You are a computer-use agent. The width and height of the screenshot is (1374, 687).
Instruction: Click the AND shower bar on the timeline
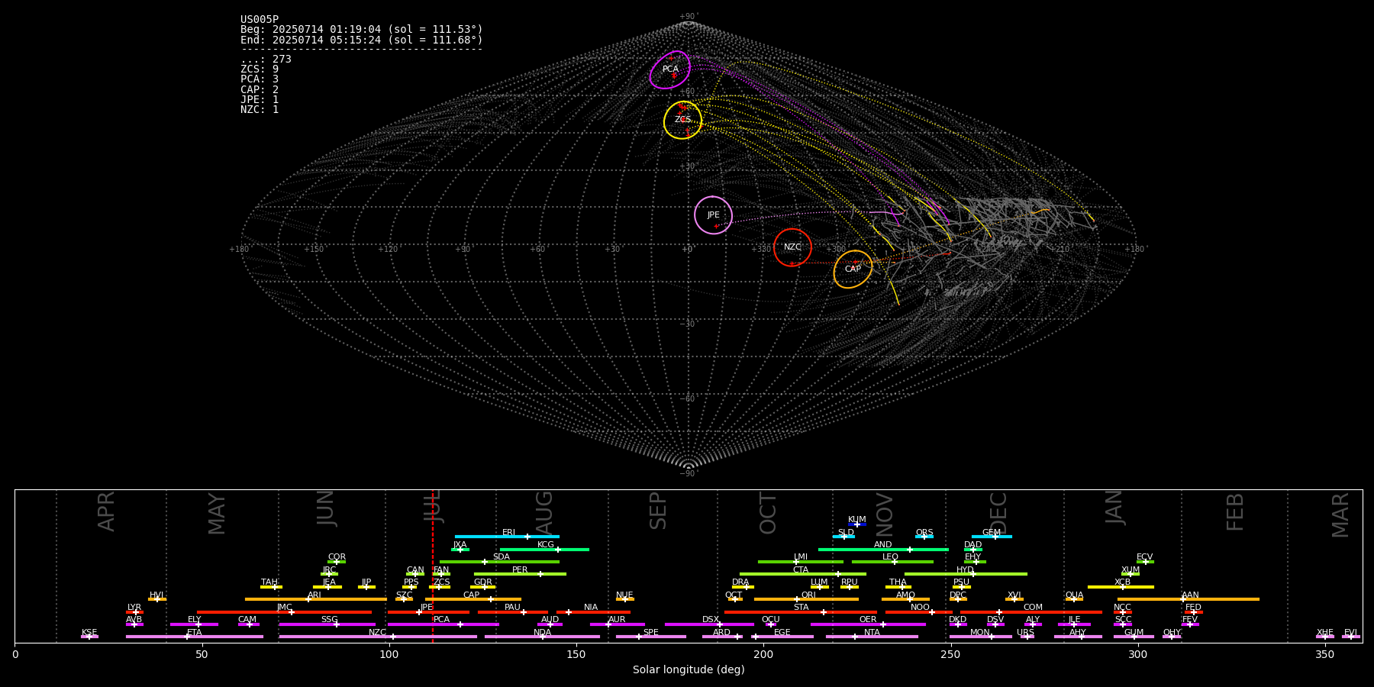point(883,550)
